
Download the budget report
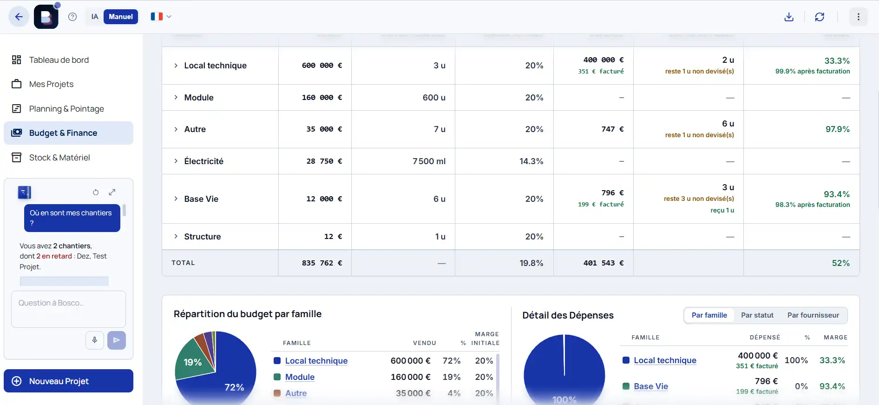pyautogui.click(x=789, y=17)
